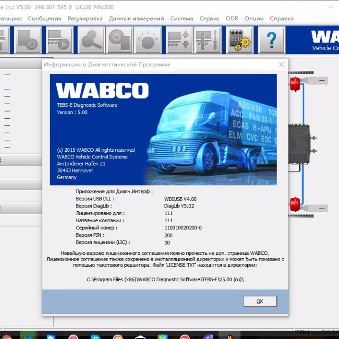
Task: Click 'TEBS-E Diagnostic Software' banner text
Action: [87, 105]
